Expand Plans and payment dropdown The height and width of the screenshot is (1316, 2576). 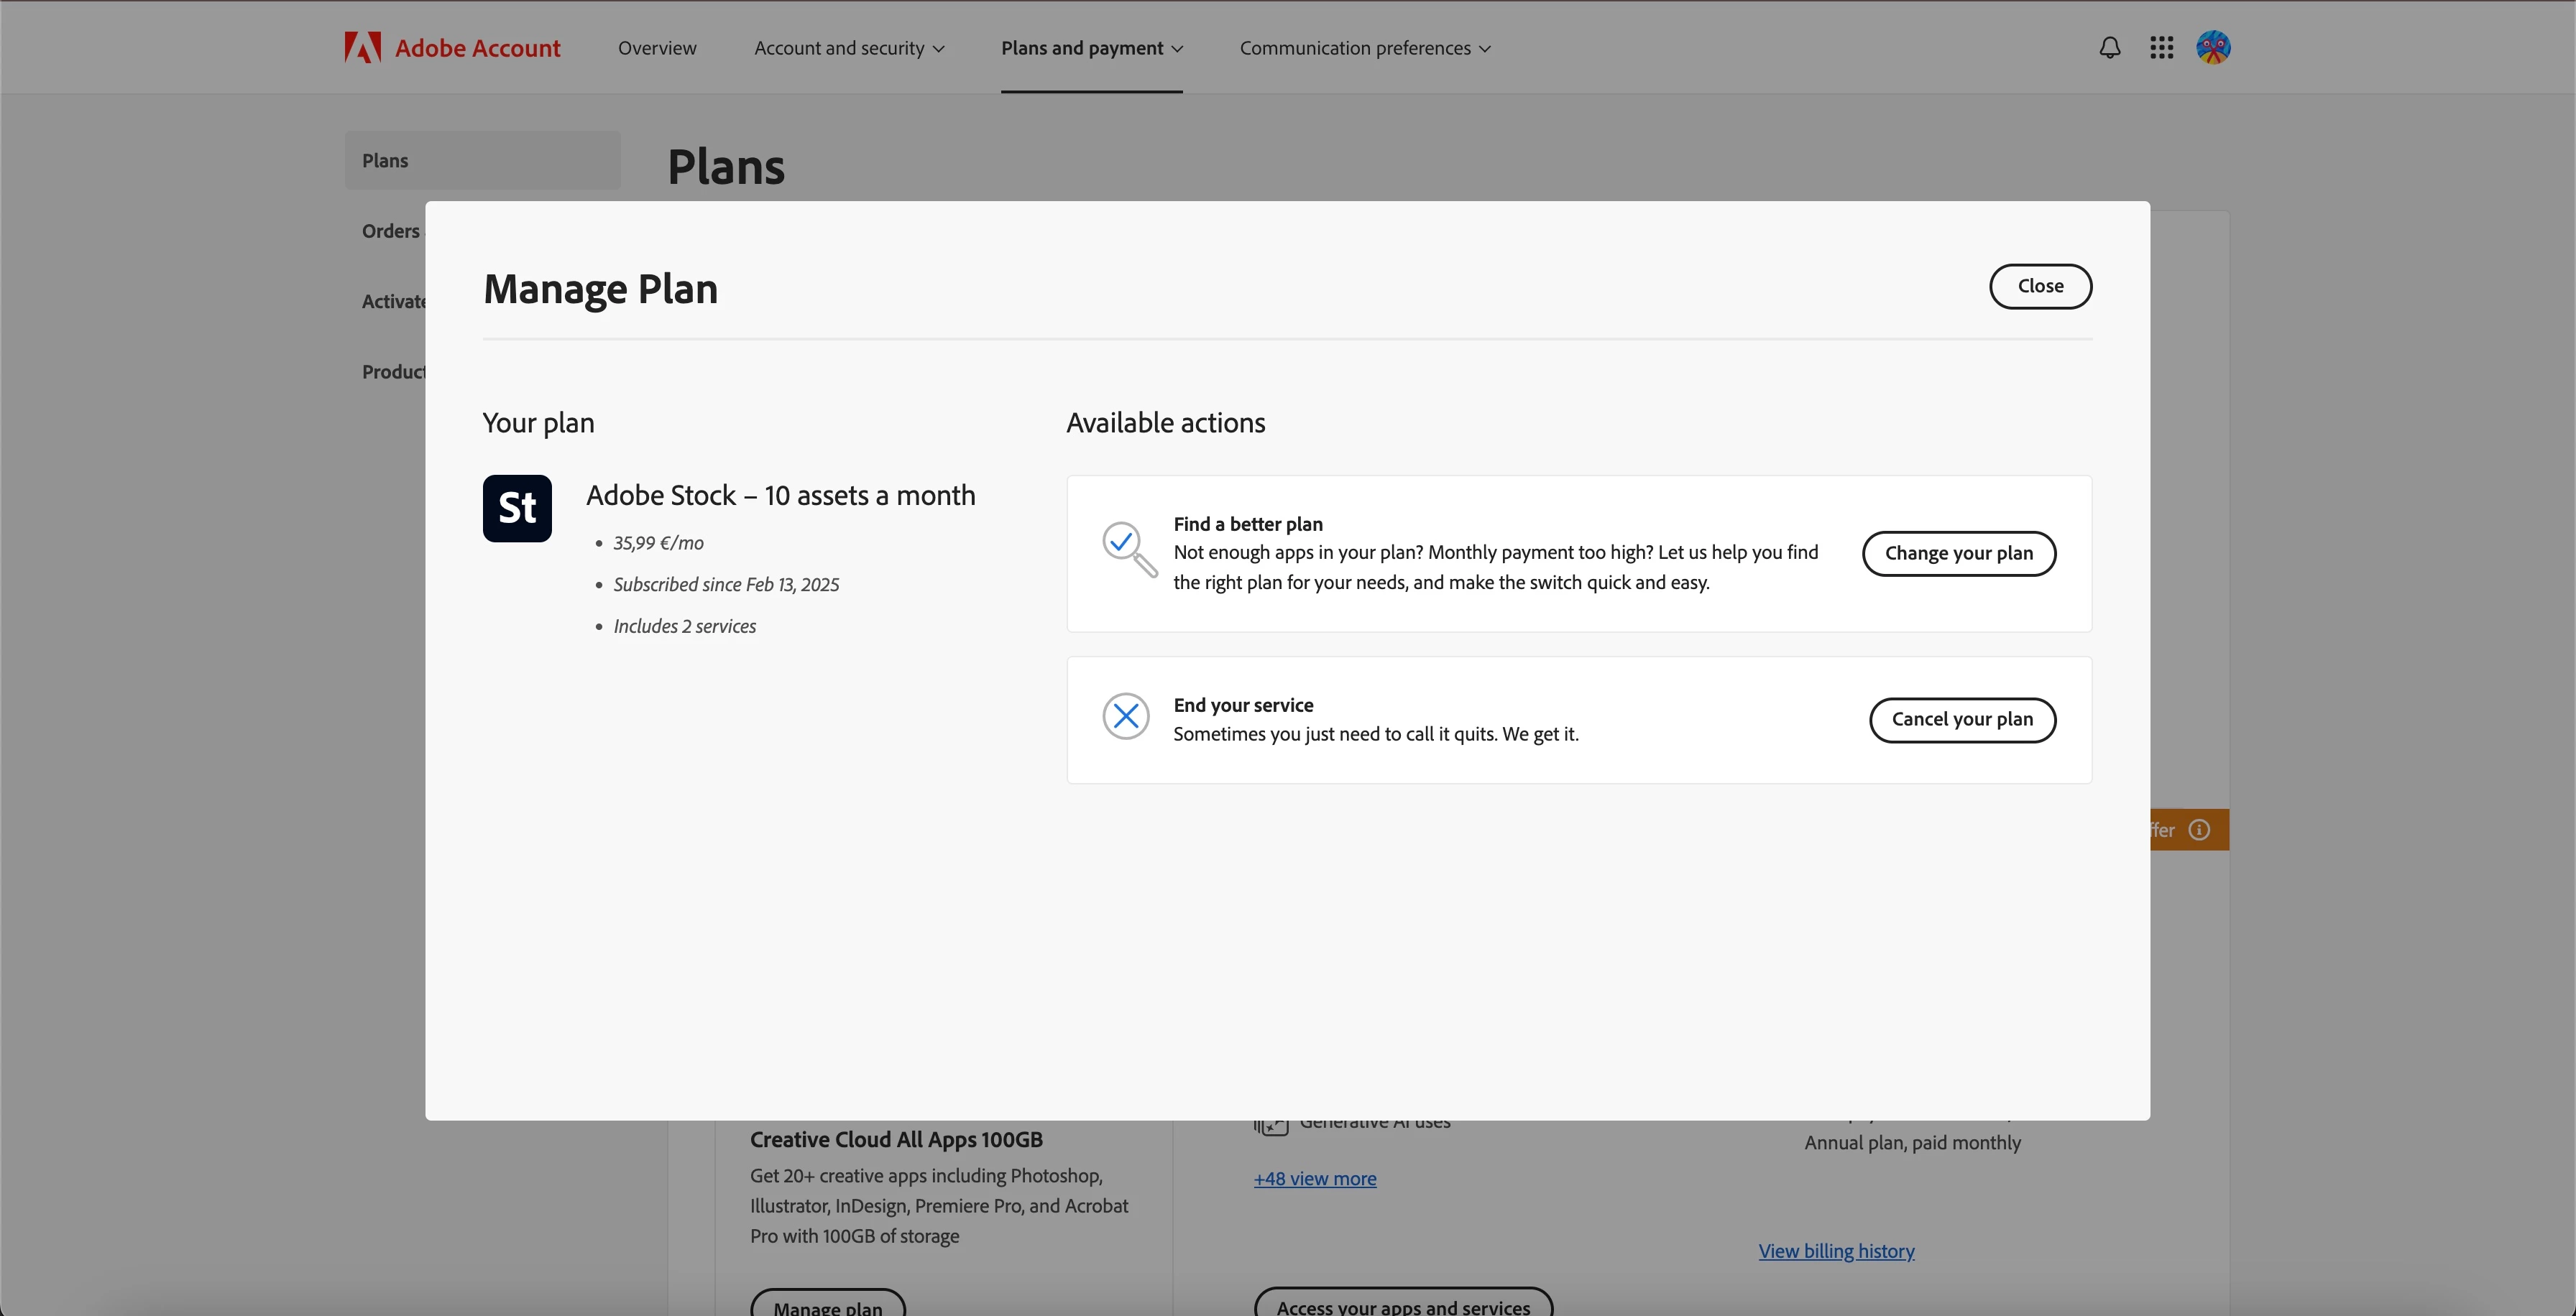[x=1091, y=48]
